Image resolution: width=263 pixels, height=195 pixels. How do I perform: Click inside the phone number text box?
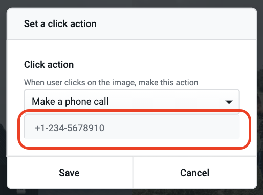(132, 127)
